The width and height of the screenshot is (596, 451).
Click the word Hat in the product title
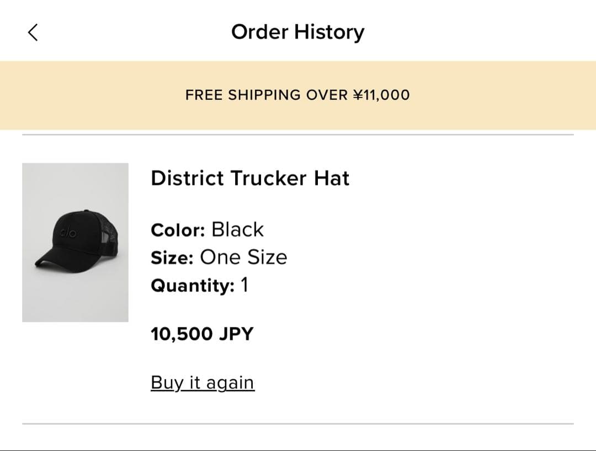pos(332,178)
